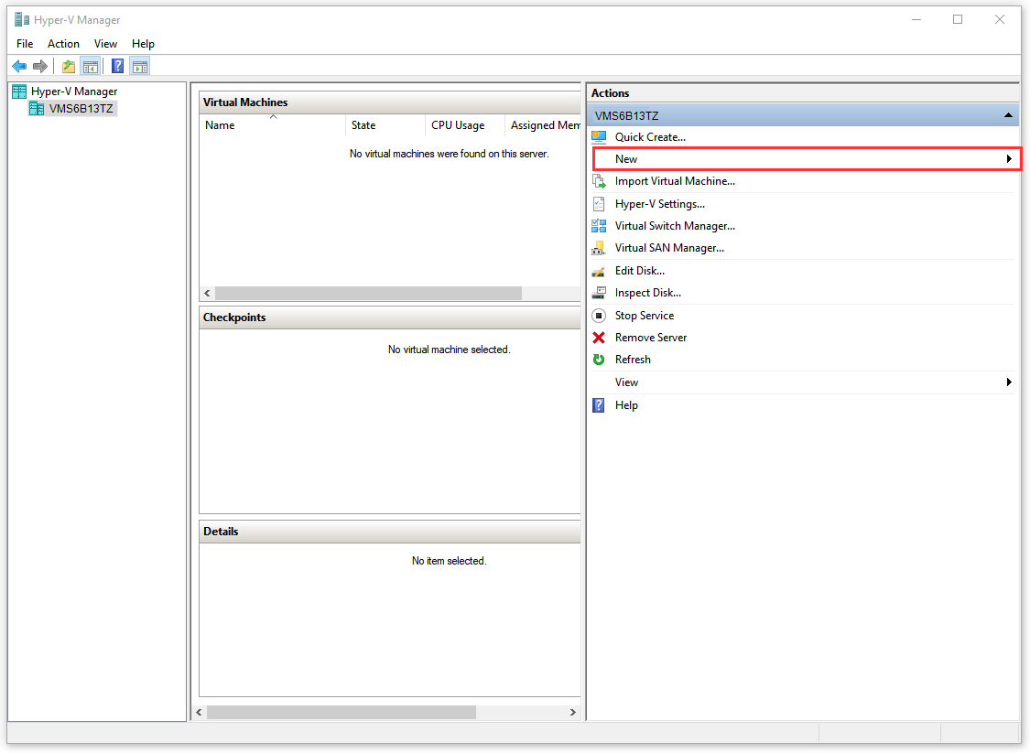Click 'No virtual machines were found' text
The height and width of the screenshot is (753, 1030).
(x=450, y=154)
